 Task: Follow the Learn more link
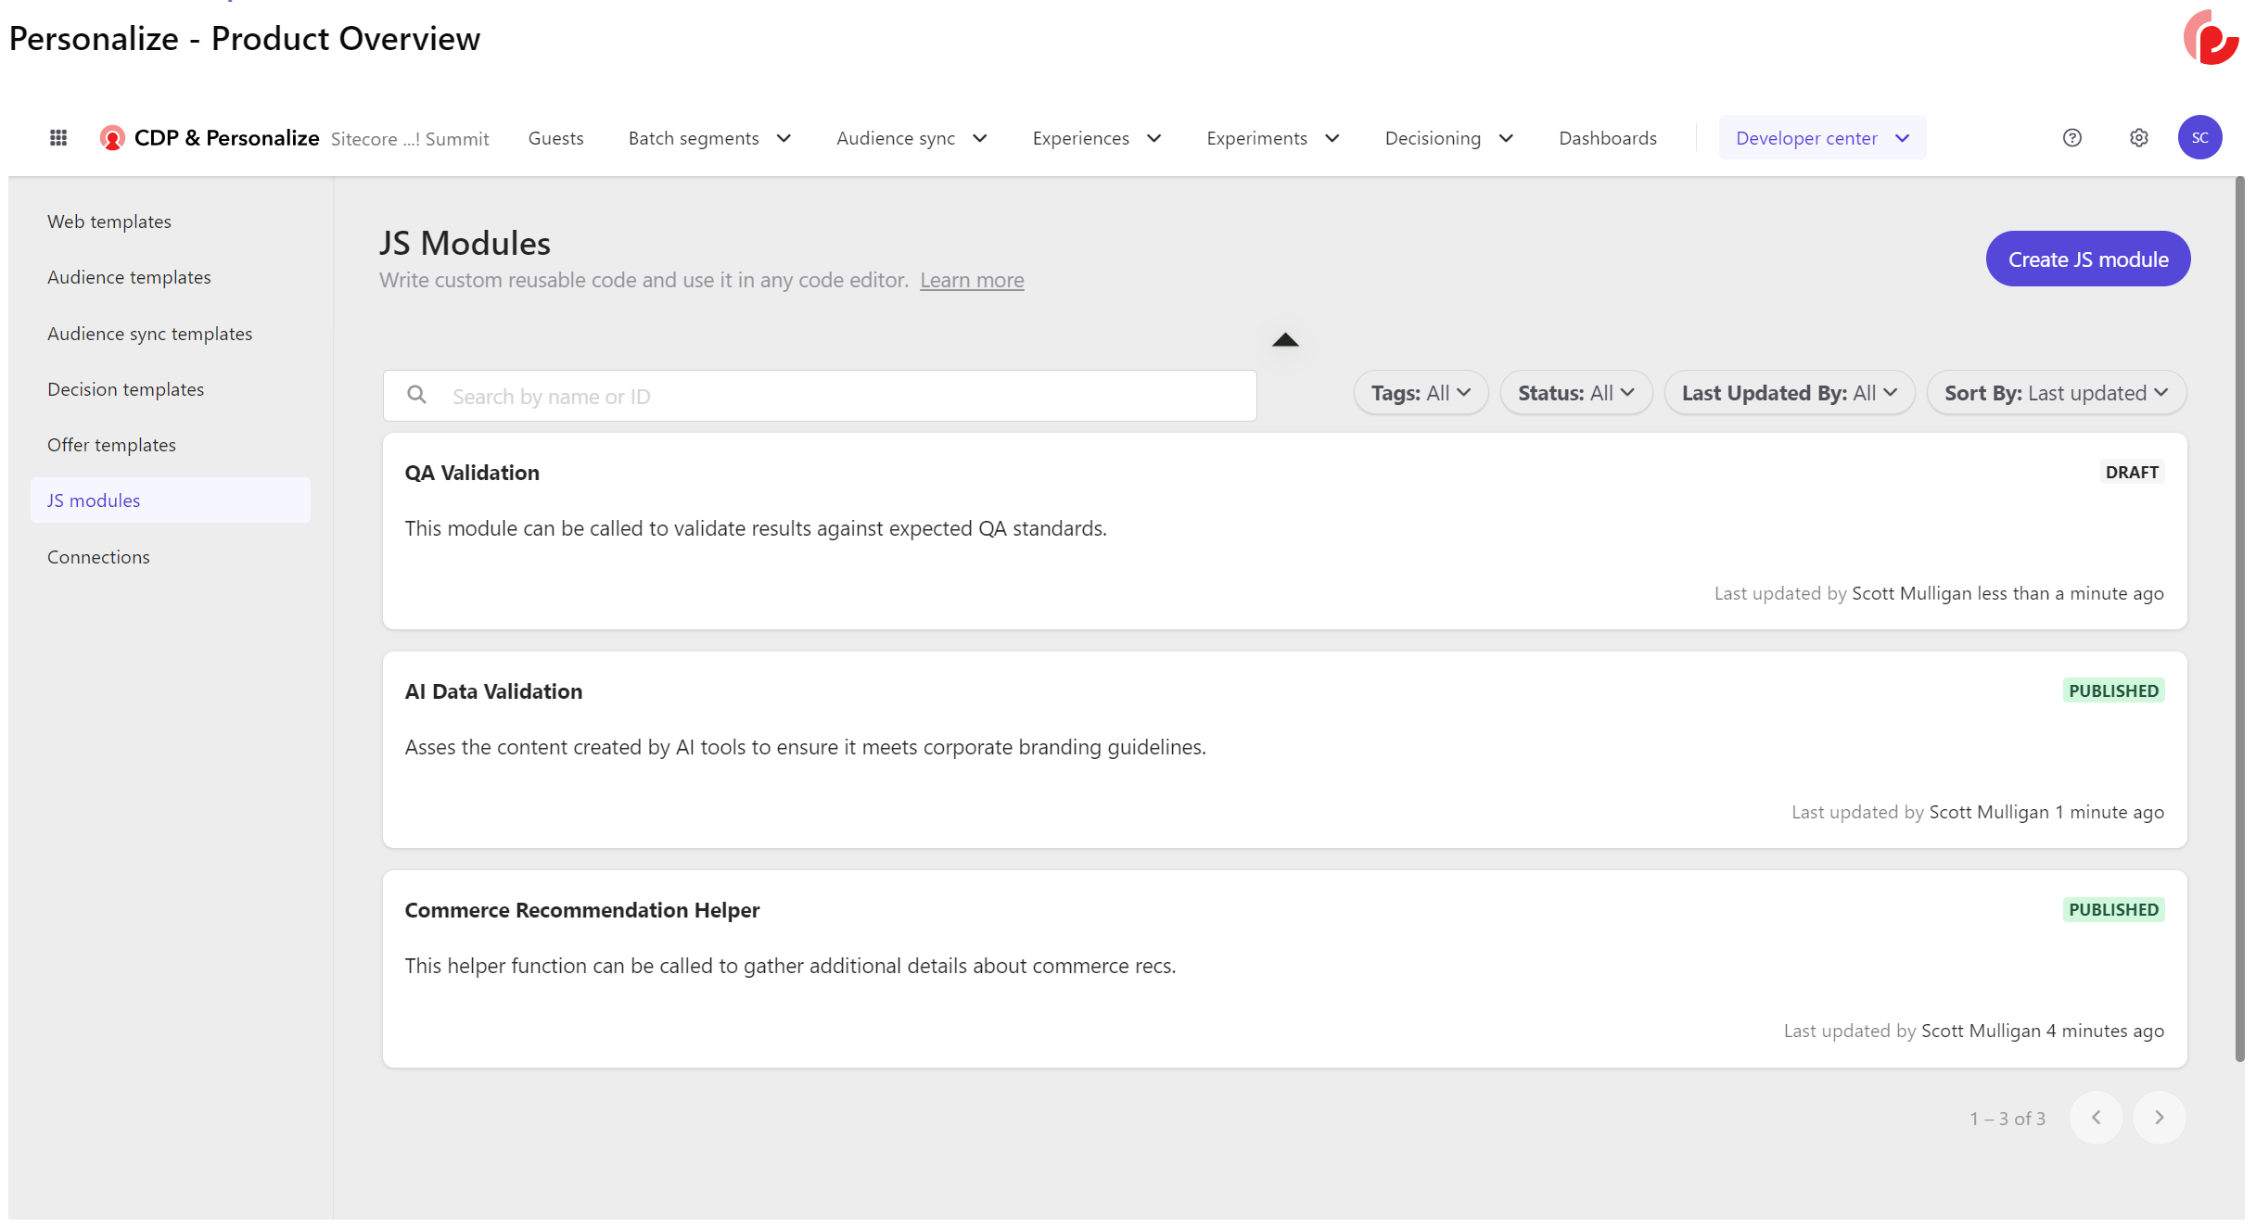pyautogui.click(x=972, y=280)
